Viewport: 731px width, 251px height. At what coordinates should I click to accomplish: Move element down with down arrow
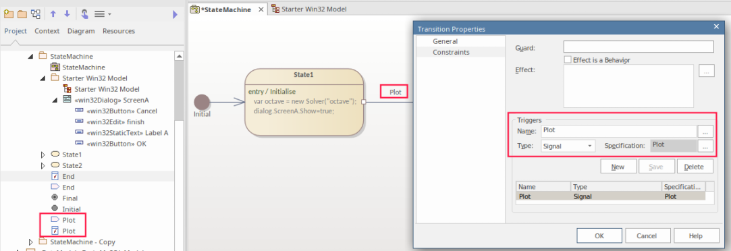coord(67,14)
